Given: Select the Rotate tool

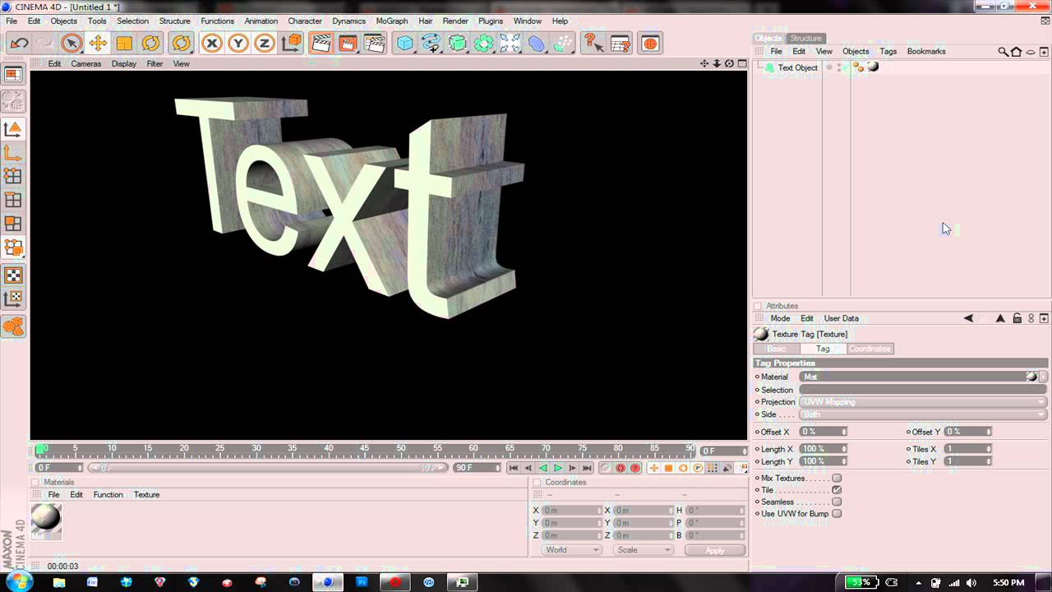Looking at the screenshot, I should 150,44.
